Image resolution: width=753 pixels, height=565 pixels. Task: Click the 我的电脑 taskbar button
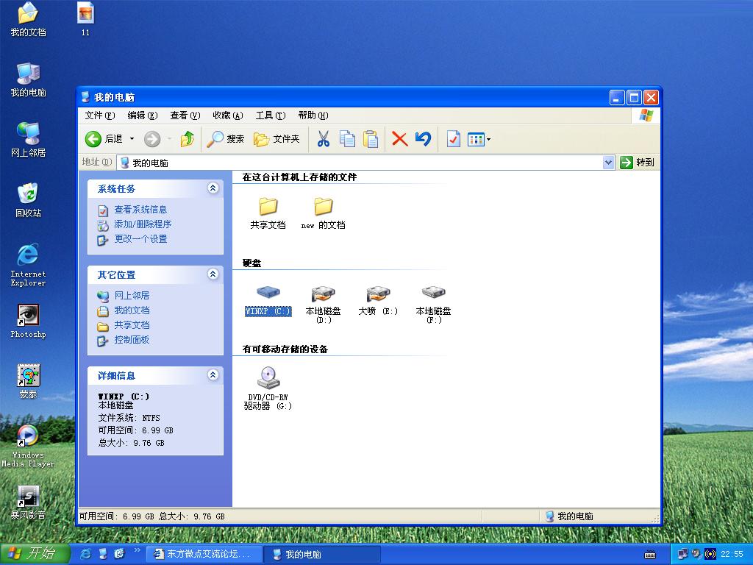pos(321,555)
